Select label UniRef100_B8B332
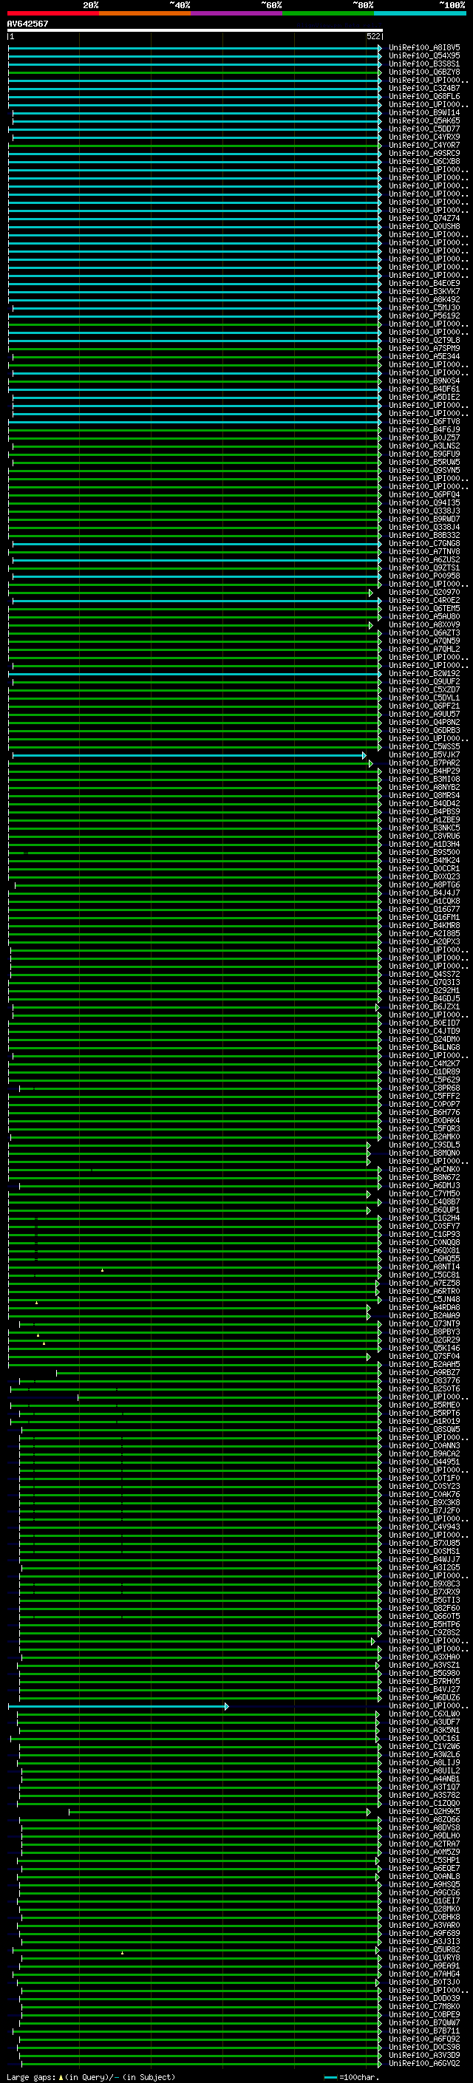 click(424, 535)
